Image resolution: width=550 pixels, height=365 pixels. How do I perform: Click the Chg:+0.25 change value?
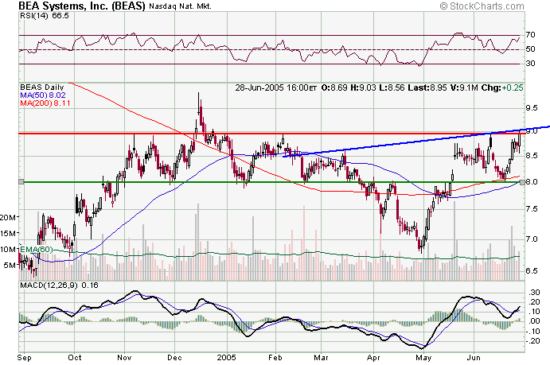502,87
